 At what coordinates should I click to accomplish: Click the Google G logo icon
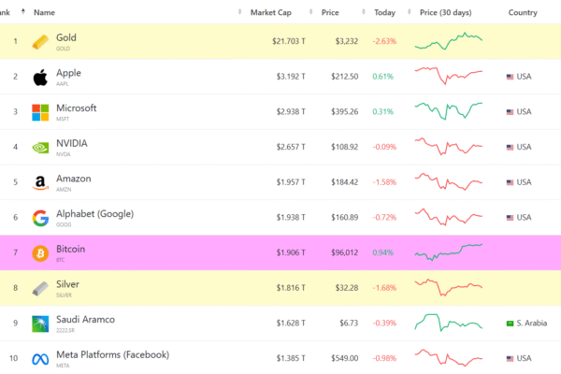(40, 218)
